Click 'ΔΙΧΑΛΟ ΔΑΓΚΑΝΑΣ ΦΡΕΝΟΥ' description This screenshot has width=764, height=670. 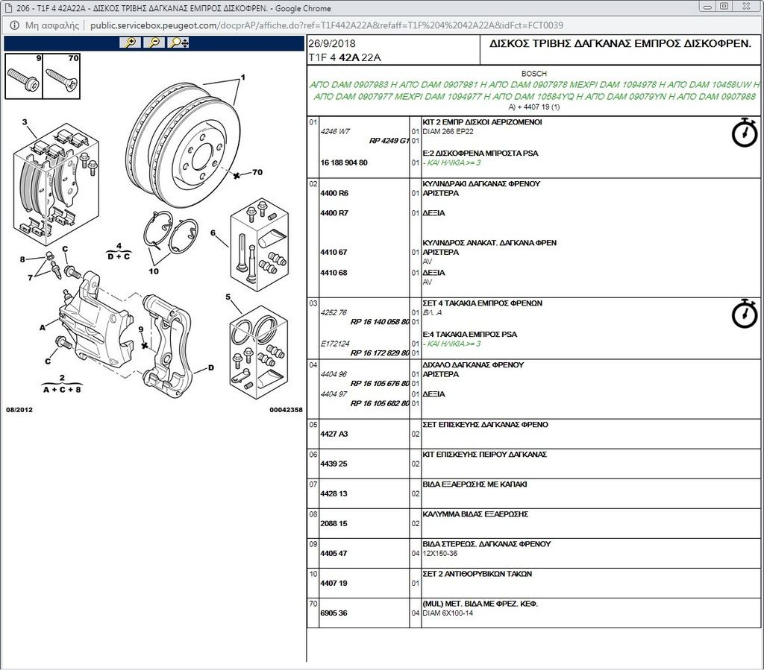point(473,365)
